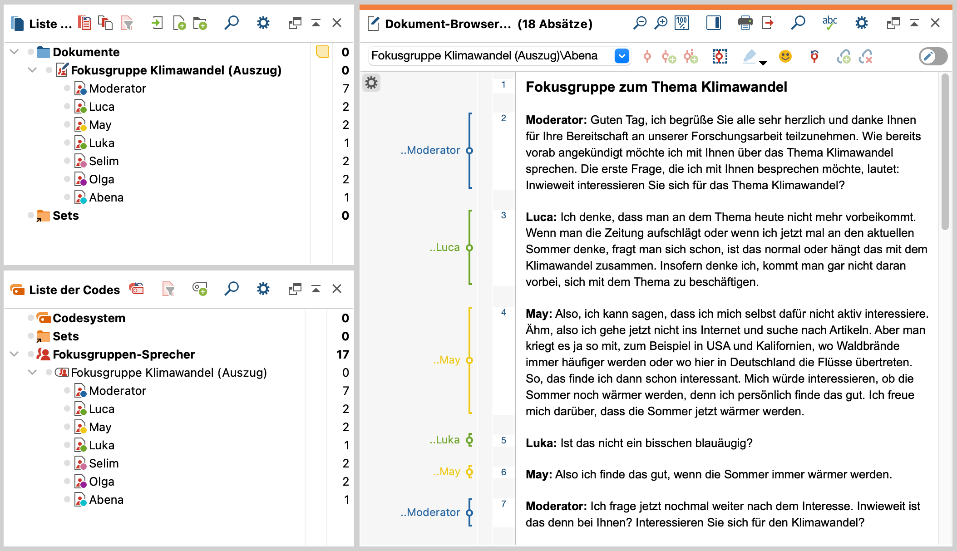Click the Dokument-Browser vertical scrollbar
The height and width of the screenshot is (551, 957).
point(945,152)
